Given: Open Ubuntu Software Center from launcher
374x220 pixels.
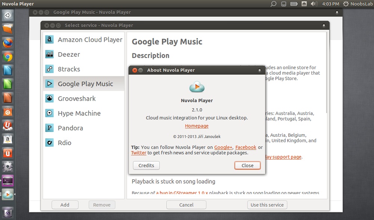Looking at the screenshot, I should (7, 112).
